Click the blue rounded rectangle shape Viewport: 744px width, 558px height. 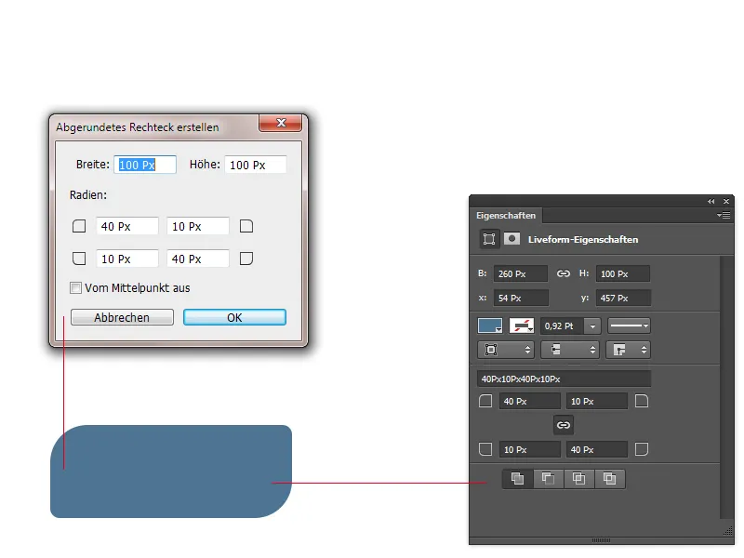[171, 472]
